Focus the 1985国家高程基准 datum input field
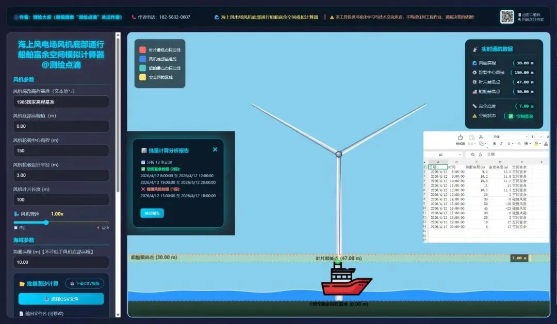 pos(61,102)
